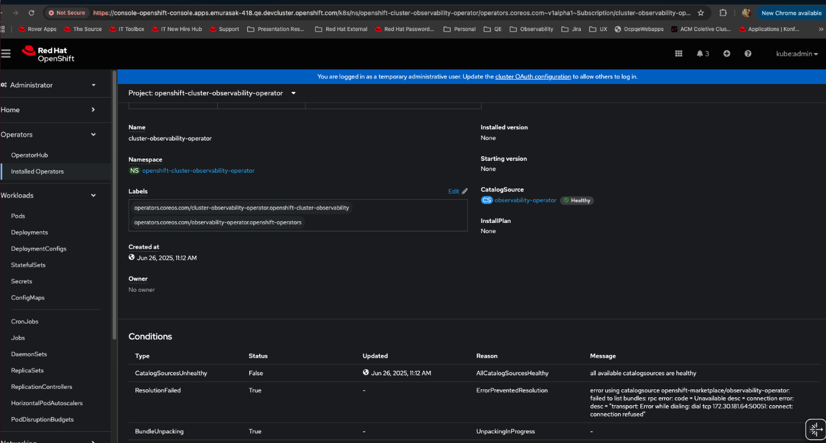Open the application launcher grid icon
This screenshot has width=826, height=443.
point(679,54)
